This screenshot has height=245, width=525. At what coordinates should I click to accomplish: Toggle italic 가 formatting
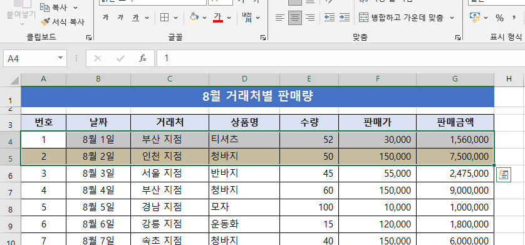pyautogui.click(x=120, y=18)
